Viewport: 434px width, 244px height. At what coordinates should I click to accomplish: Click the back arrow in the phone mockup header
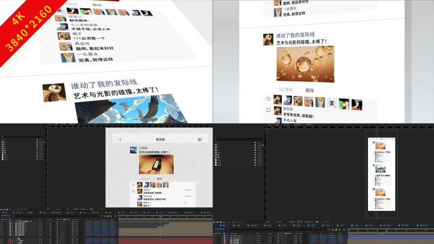point(120,139)
